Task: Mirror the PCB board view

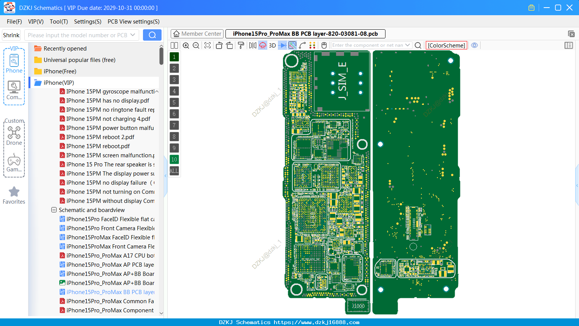Action: pos(252,45)
